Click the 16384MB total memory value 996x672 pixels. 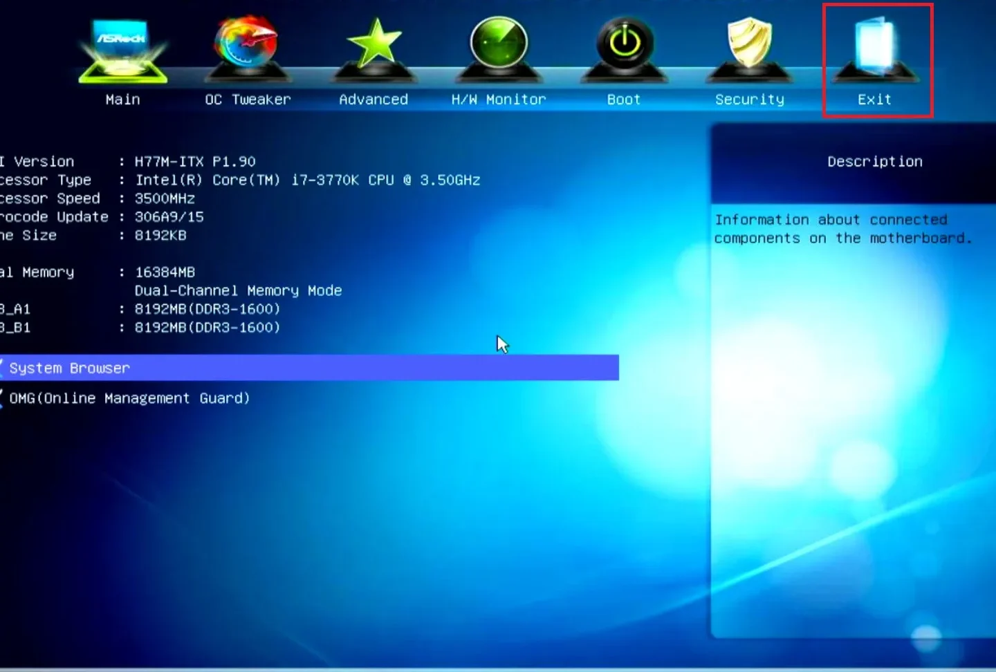(165, 272)
